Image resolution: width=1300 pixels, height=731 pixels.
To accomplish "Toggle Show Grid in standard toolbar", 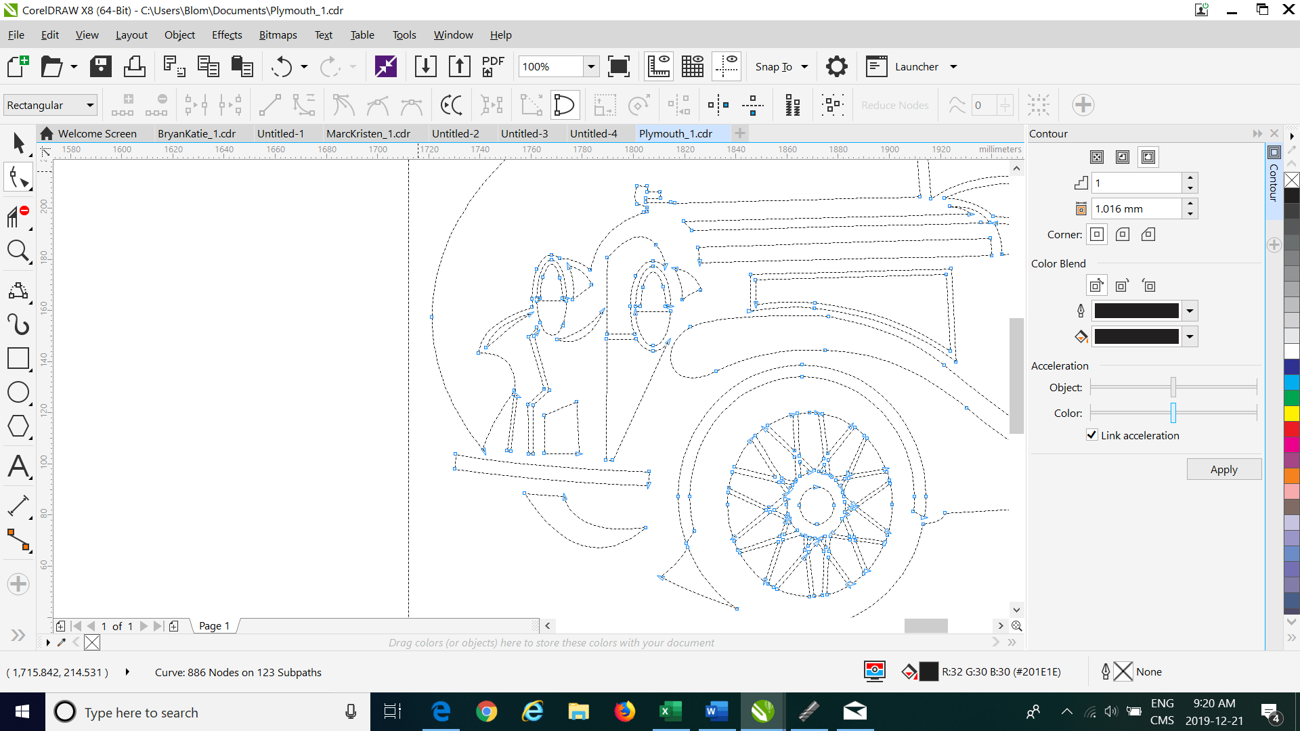I will pyautogui.click(x=692, y=66).
